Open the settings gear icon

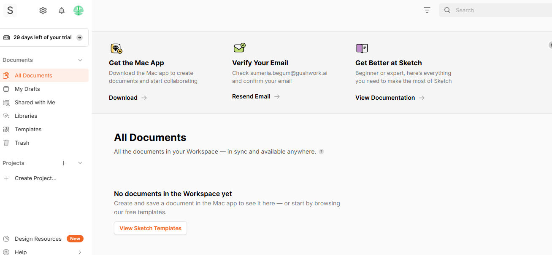pyautogui.click(x=43, y=11)
